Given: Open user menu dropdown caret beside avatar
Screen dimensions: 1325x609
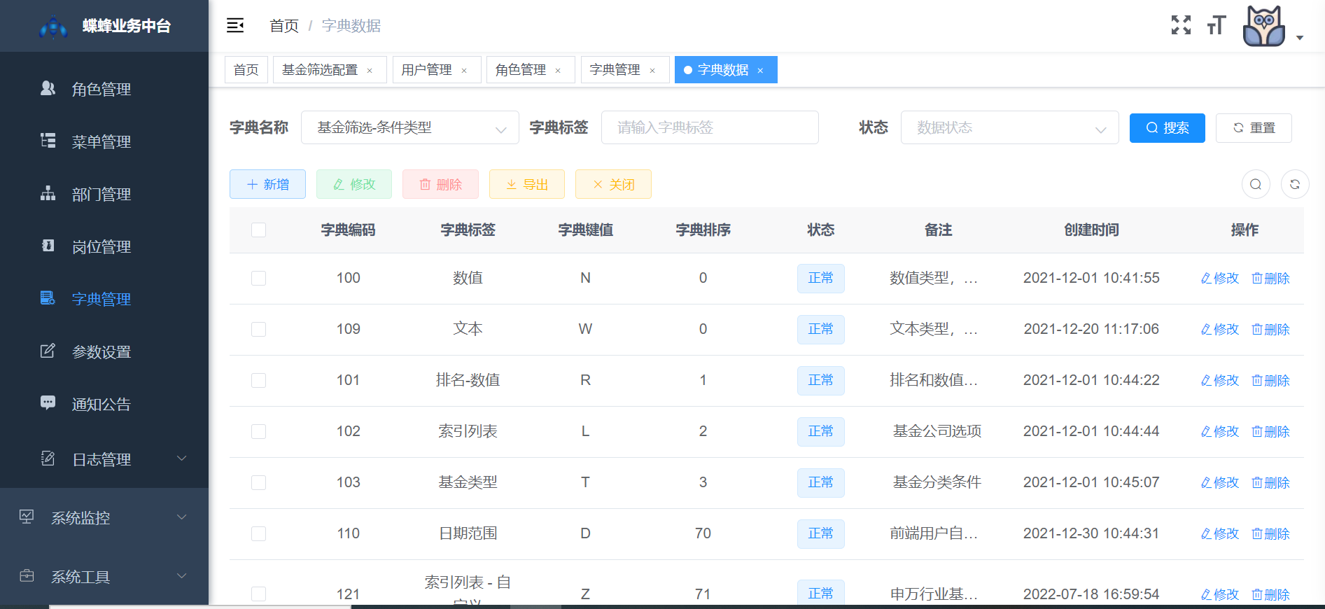Looking at the screenshot, I should (1300, 38).
